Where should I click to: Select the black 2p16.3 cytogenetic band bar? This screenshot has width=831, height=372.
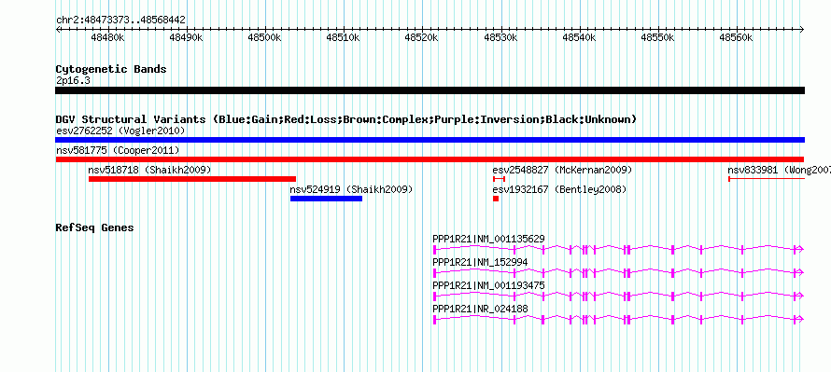click(430, 90)
